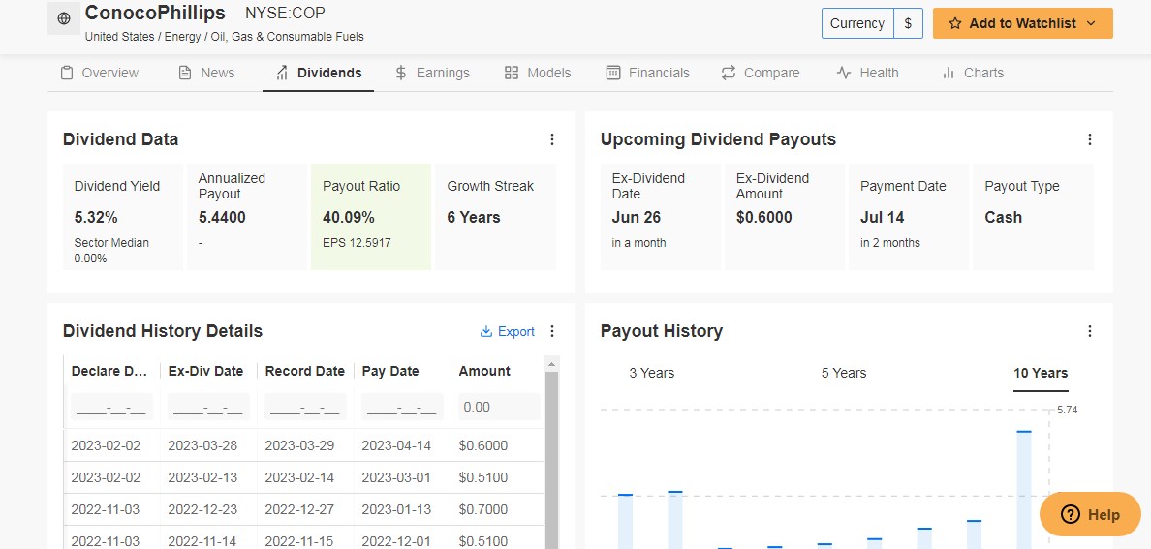
Task: Click the Ex-Div Date filter field
Action: click(x=208, y=407)
